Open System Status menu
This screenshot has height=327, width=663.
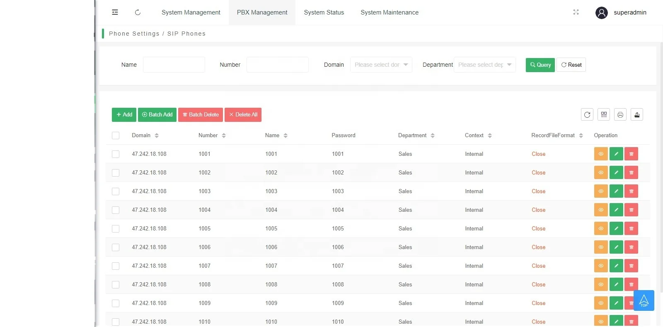(x=324, y=12)
